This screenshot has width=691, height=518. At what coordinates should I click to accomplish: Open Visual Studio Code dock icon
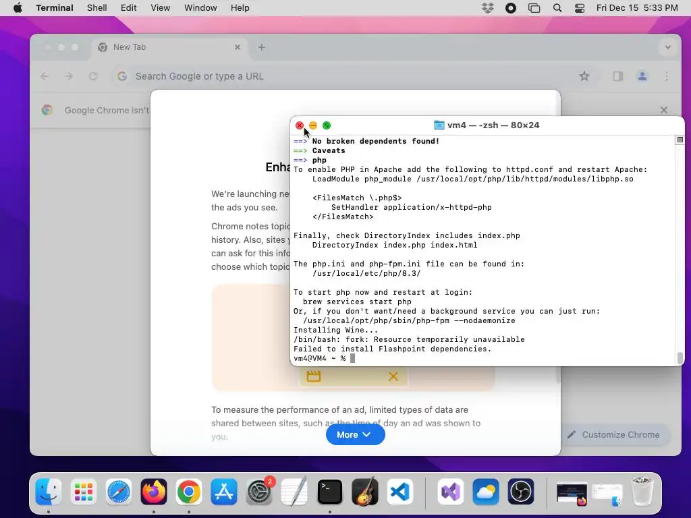[400, 492]
